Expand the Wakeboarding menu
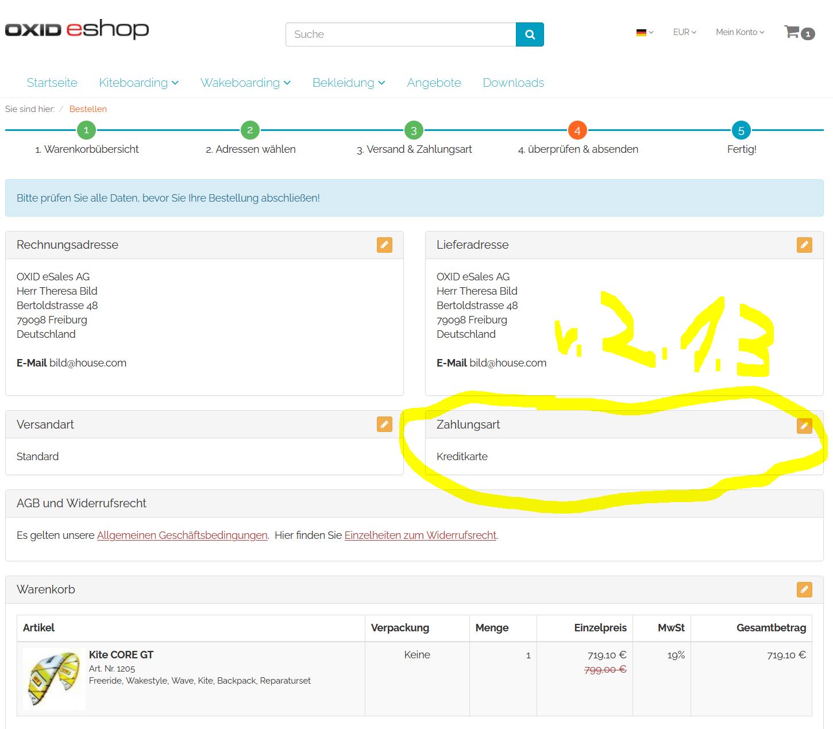833x729 pixels. coord(245,83)
